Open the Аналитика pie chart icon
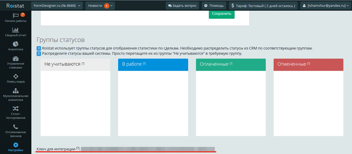Viewport: 352px width, 154px height. pyautogui.click(x=16, y=44)
